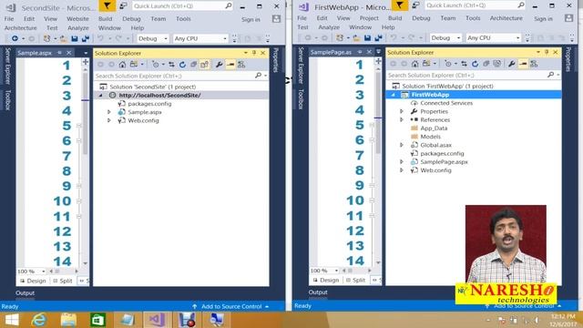Toggle Nest Related Files in SecondSite explorer
The width and height of the screenshot is (583, 328).
pyautogui.click(x=204, y=65)
